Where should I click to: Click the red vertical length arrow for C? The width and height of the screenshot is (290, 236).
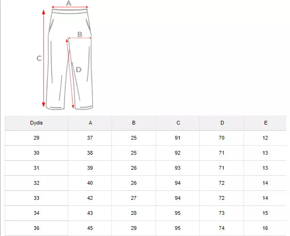(x=44, y=59)
